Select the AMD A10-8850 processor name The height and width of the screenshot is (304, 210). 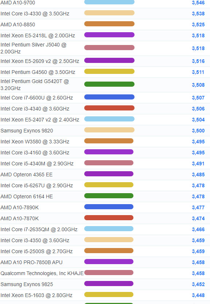pyautogui.click(x=18, y=25)
